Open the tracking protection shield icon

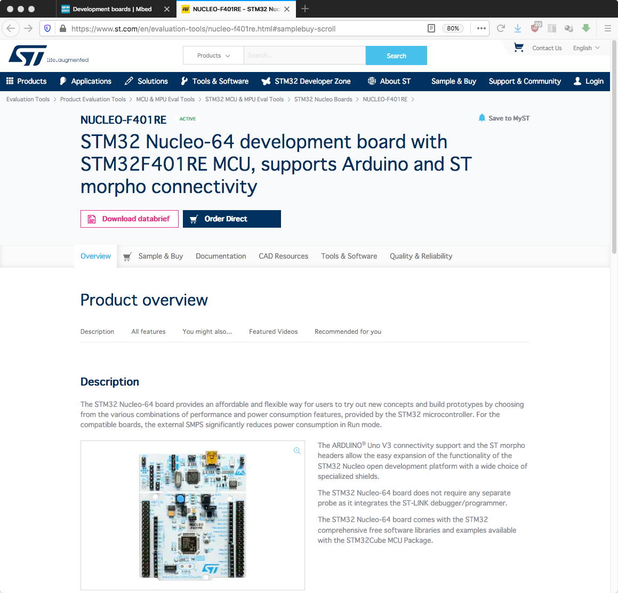tap(47, 28)
